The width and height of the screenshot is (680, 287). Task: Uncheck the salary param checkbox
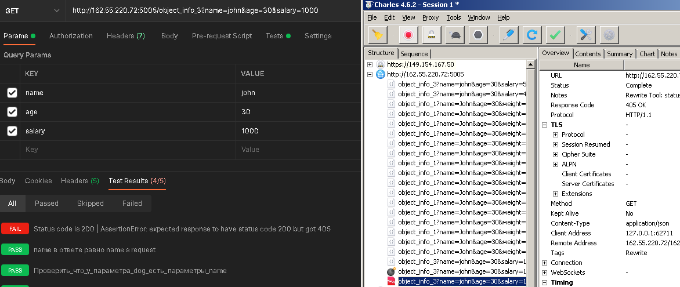12,131
